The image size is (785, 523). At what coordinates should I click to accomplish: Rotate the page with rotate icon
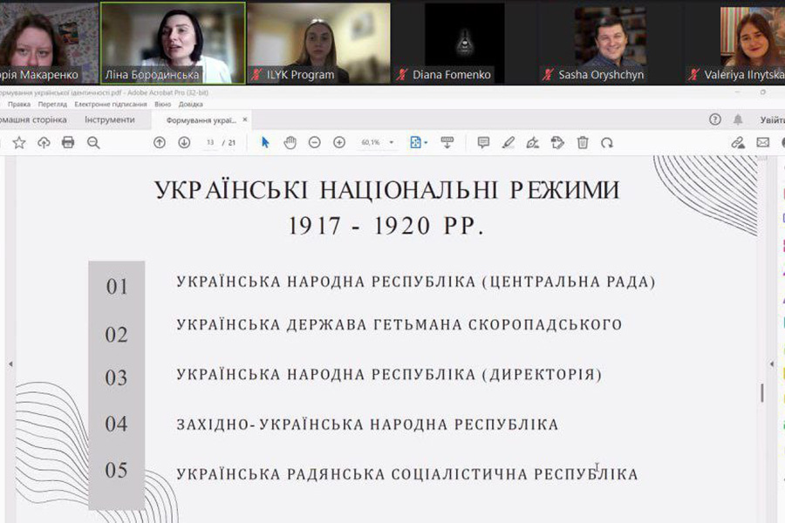click(x=607, y=143)
